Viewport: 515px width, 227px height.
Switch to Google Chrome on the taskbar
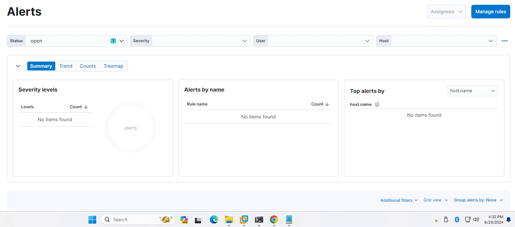[274, 220]
